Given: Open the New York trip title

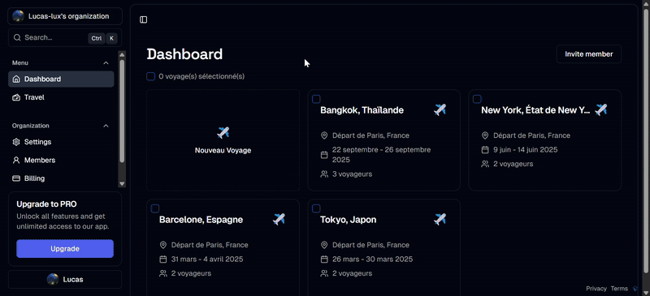Looking at the screenshot, I should 535,110.
